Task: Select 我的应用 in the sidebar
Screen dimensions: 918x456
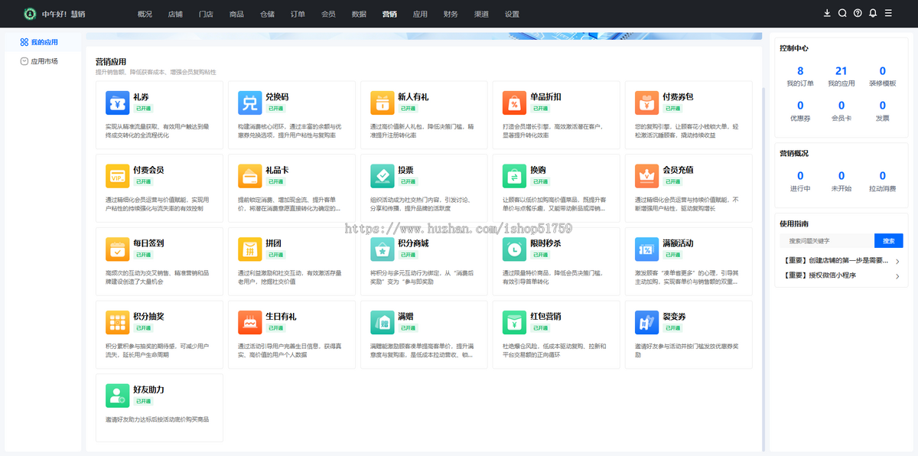Action: [44, 42]
